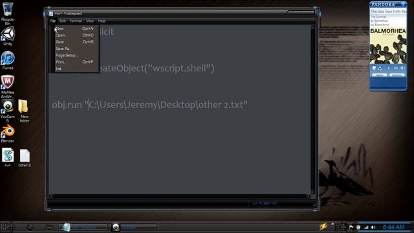Open the View menu in Notepad
This screenshot has width=414, height=233.
coord(90,21)
